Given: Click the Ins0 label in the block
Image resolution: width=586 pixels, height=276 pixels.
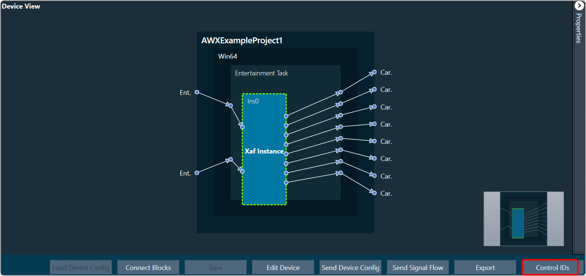Looking at the screenshot, I should [x=253, y=101].
